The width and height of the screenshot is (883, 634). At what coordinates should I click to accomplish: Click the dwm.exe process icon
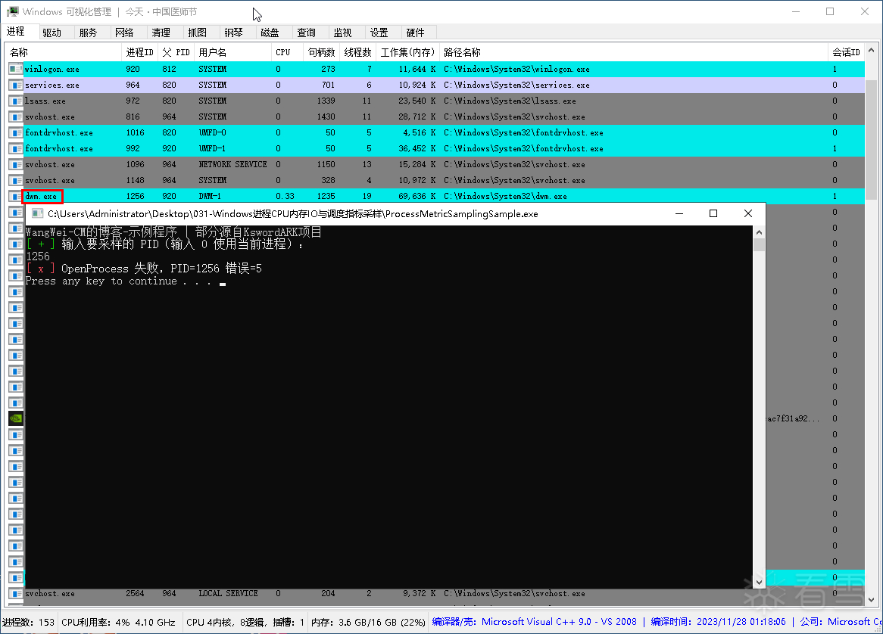[x=15, y=197]
